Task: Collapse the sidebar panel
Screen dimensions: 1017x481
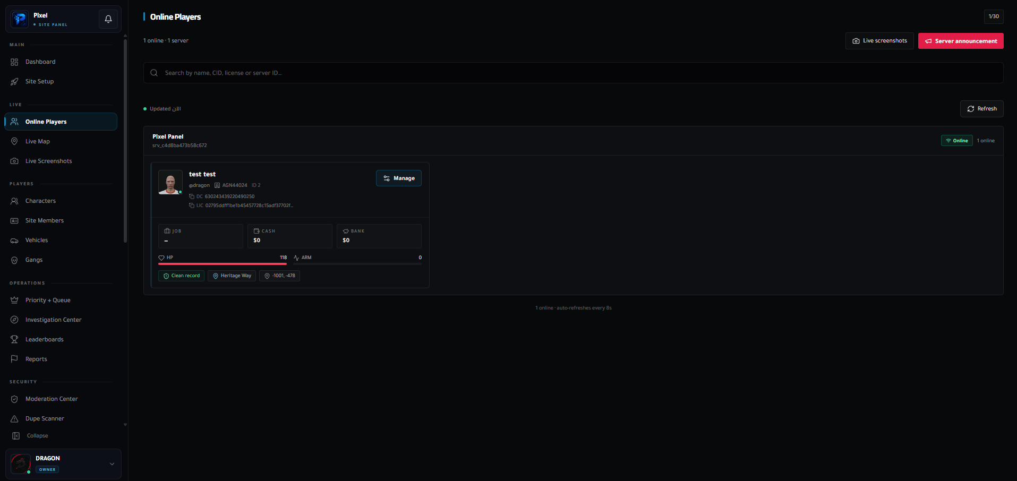Action: click(30, 436)
